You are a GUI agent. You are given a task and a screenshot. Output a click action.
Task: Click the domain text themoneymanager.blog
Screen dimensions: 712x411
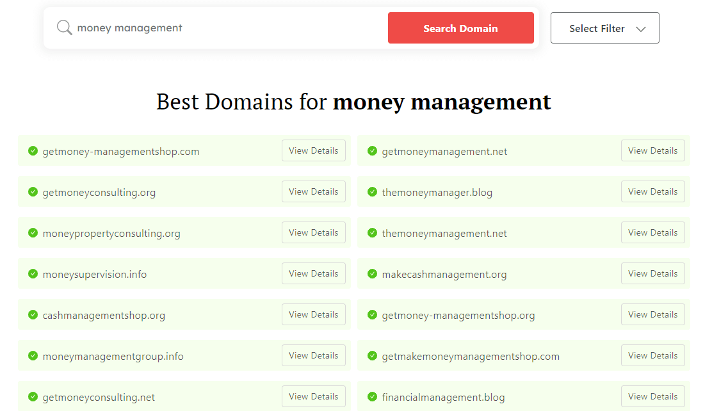pyautogui.click(x=437, y=193)
